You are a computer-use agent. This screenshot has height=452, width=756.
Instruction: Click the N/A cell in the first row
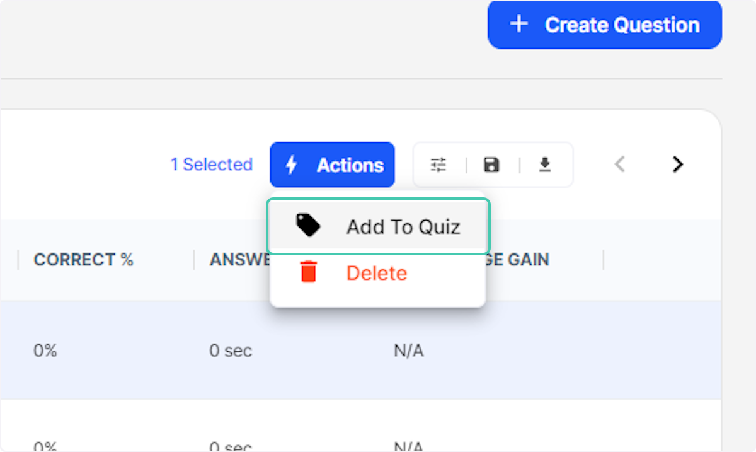(408, 351)
